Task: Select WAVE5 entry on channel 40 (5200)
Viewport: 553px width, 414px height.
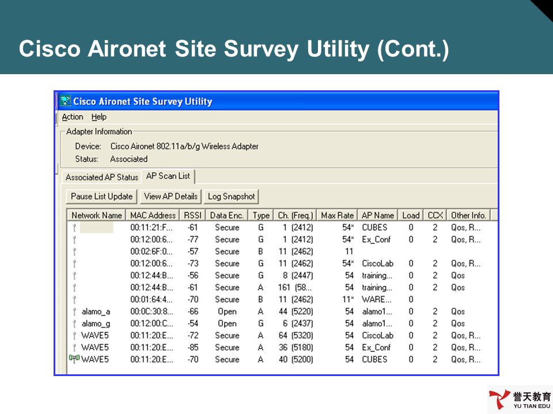Action: pos(95,359)
